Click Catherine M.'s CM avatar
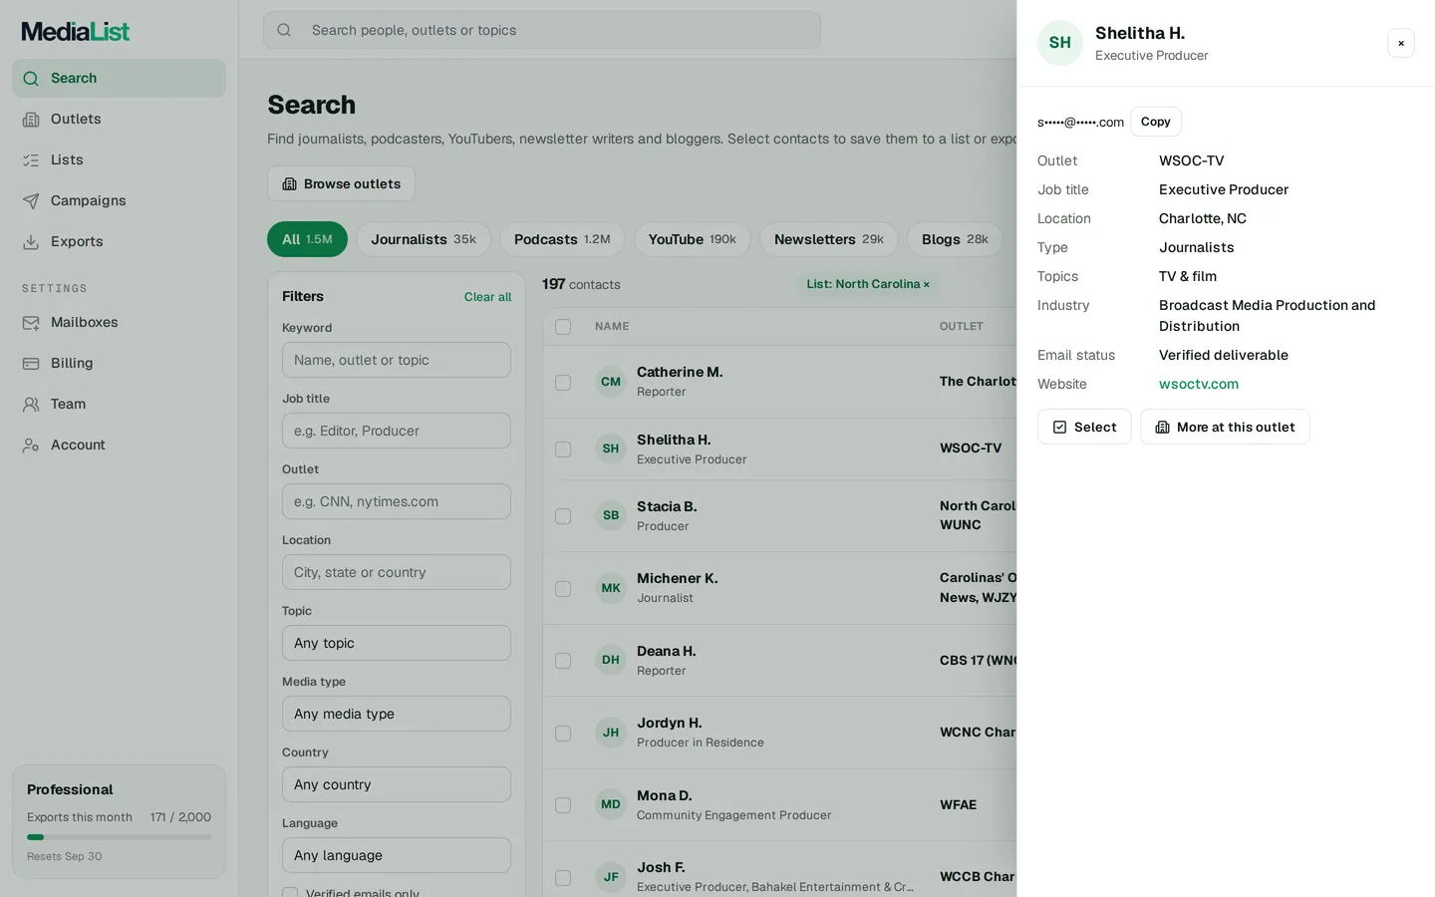 610,382
